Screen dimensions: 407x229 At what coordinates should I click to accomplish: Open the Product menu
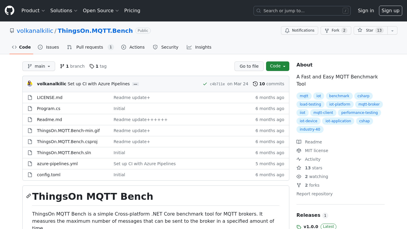[x=33, y=10]
